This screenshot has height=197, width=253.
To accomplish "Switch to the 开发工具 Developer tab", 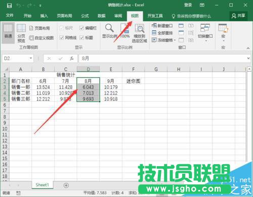I will [x=155, y=16].
